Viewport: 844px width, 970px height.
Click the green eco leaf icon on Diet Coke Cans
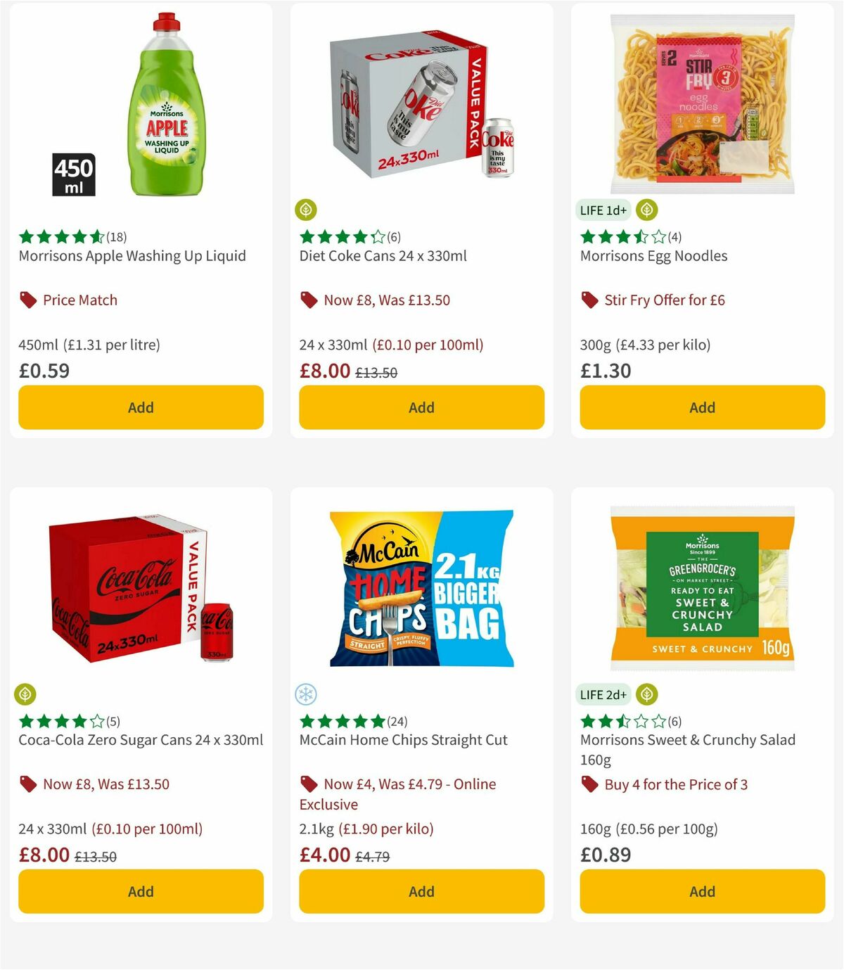tap(305, 208)
